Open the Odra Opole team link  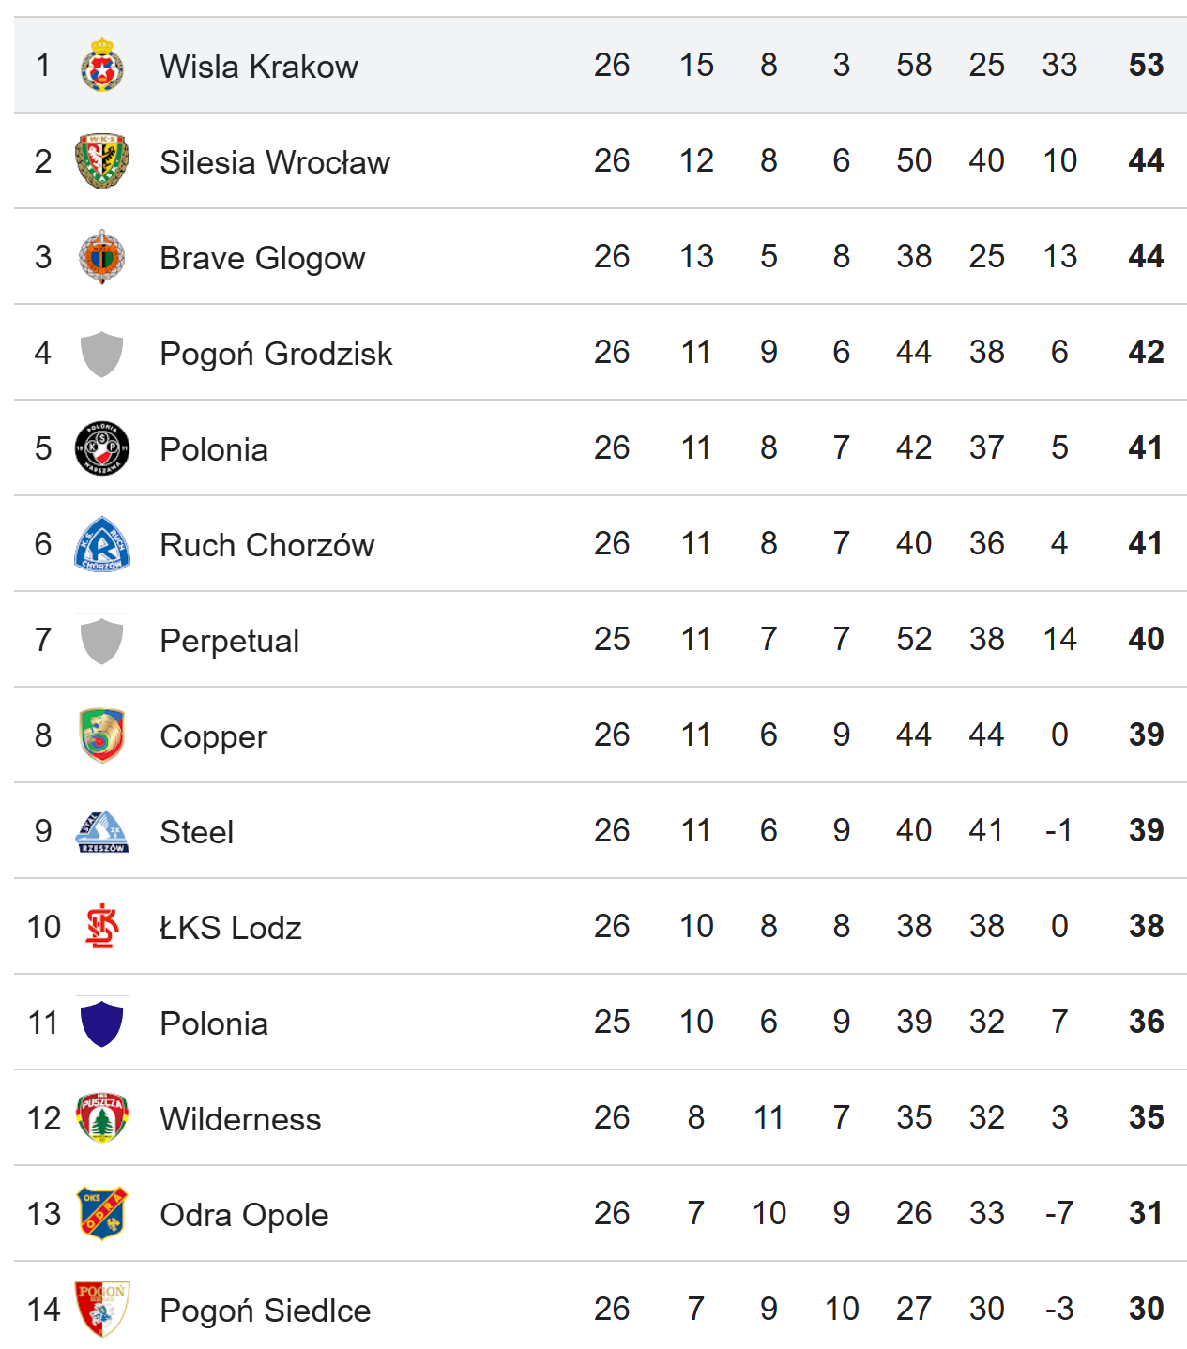pos(244,1215)
